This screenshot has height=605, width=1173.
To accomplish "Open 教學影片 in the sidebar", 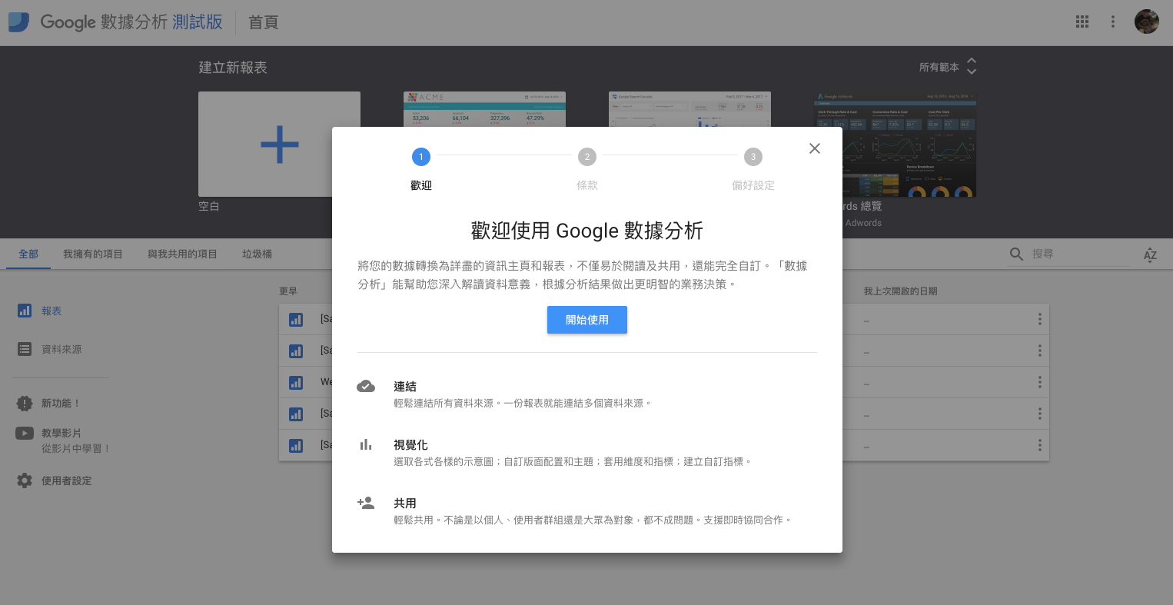I will (x=61, y=433).
